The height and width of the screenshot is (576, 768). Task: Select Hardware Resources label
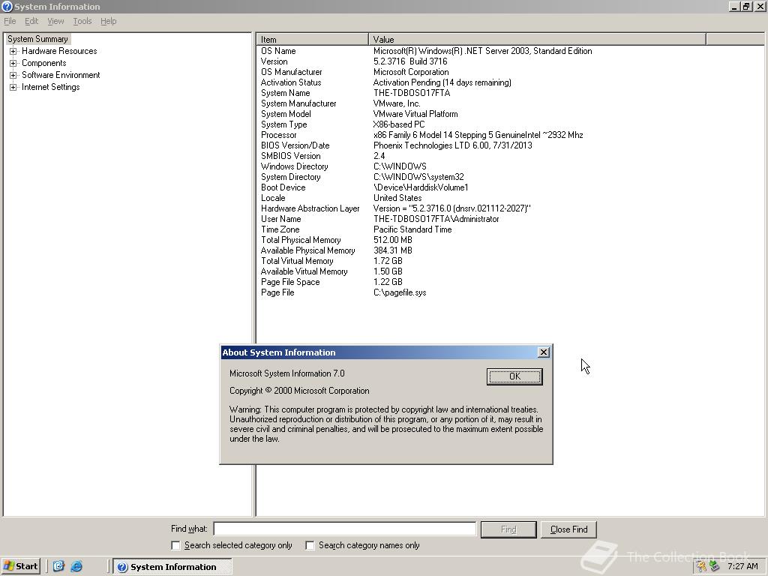[x=59, y=51]
